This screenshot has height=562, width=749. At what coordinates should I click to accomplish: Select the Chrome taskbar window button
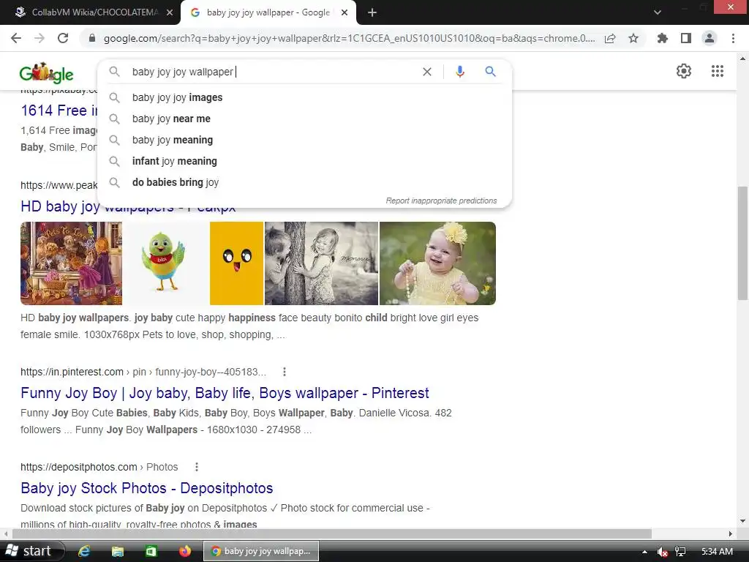click(x=261, y=551)
